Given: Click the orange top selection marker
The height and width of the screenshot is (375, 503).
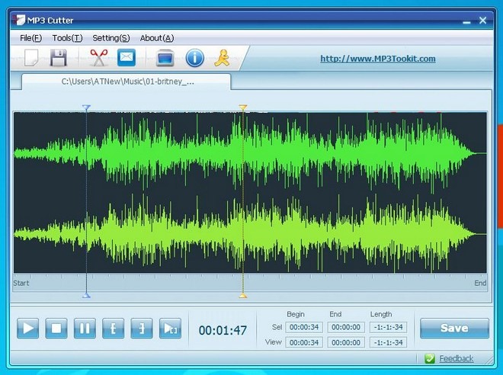Looking at the screenshot, I should coord(243,109).
